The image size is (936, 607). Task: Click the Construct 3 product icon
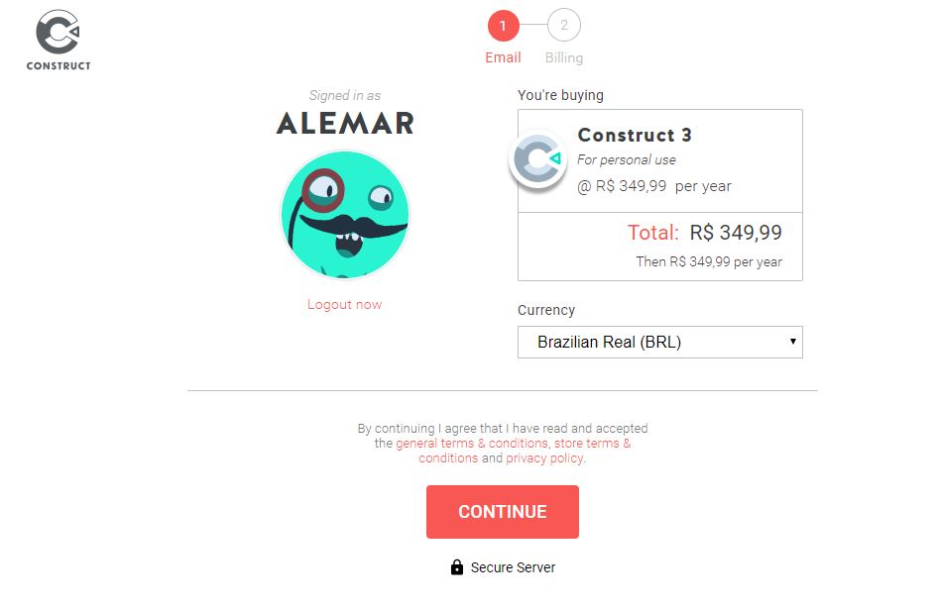click(x=537, y=159)
